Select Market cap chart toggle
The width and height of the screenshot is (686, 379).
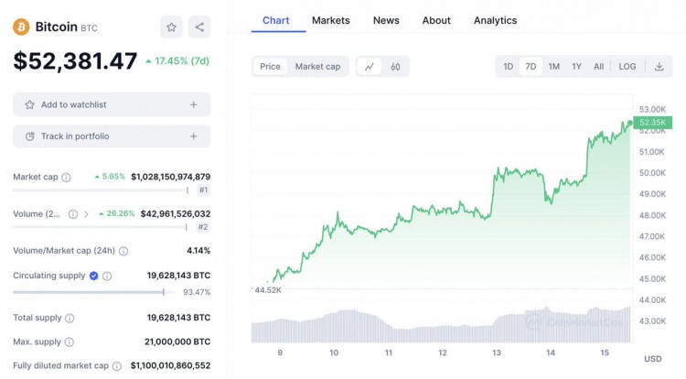click(x=317, y=67)
